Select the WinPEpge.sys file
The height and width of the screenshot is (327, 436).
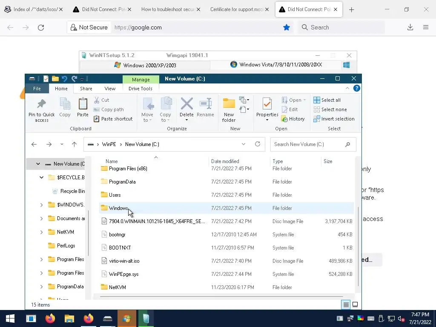tap(227, 274)
